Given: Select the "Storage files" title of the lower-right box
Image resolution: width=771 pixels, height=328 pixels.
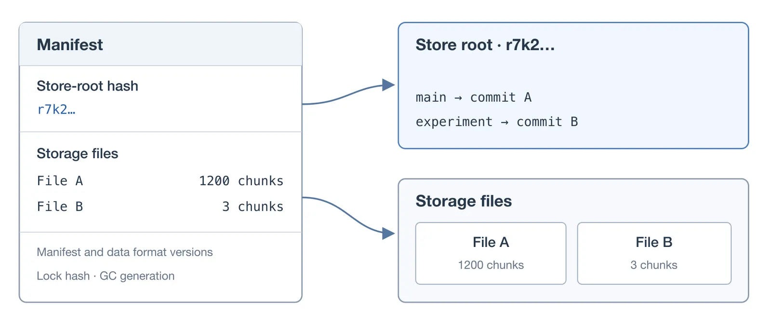Looking at the screenshot, I should coord(464,201).
